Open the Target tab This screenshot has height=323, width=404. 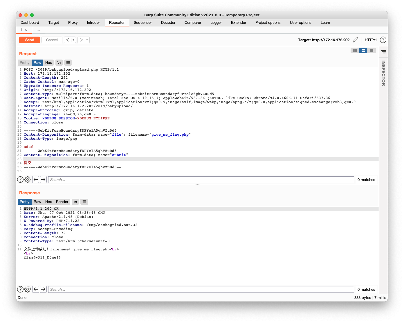[x=54, y=23]
